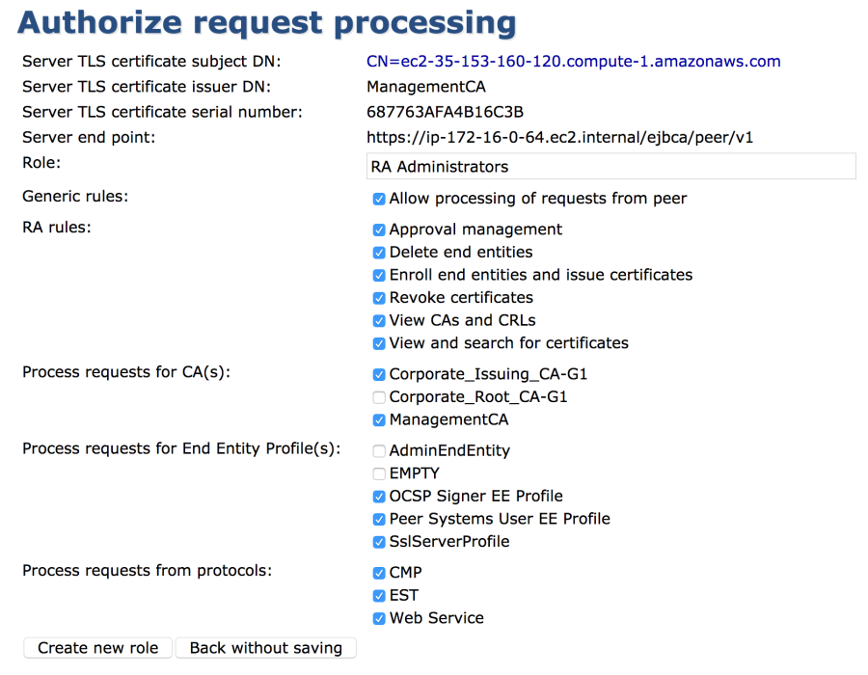This screenshot has height=675, width=868.
Task: Uncheck Enroll end entities and issue certificates
Action: pos(379,276)
